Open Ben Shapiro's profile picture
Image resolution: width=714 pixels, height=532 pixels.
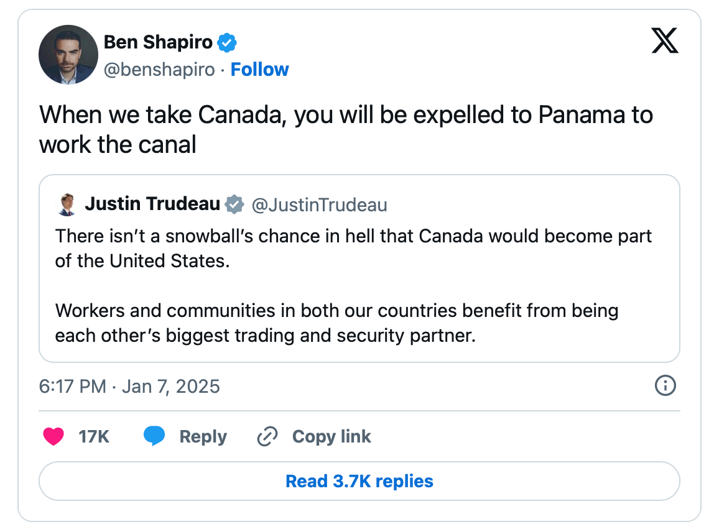pos(68,55)
